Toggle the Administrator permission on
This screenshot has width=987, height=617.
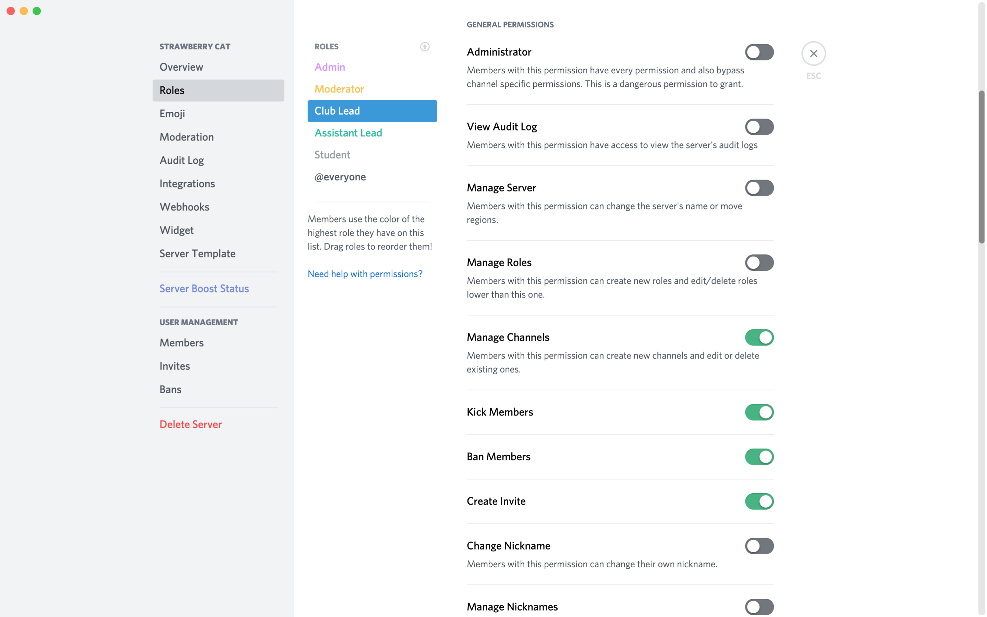(x=759, y=52)
